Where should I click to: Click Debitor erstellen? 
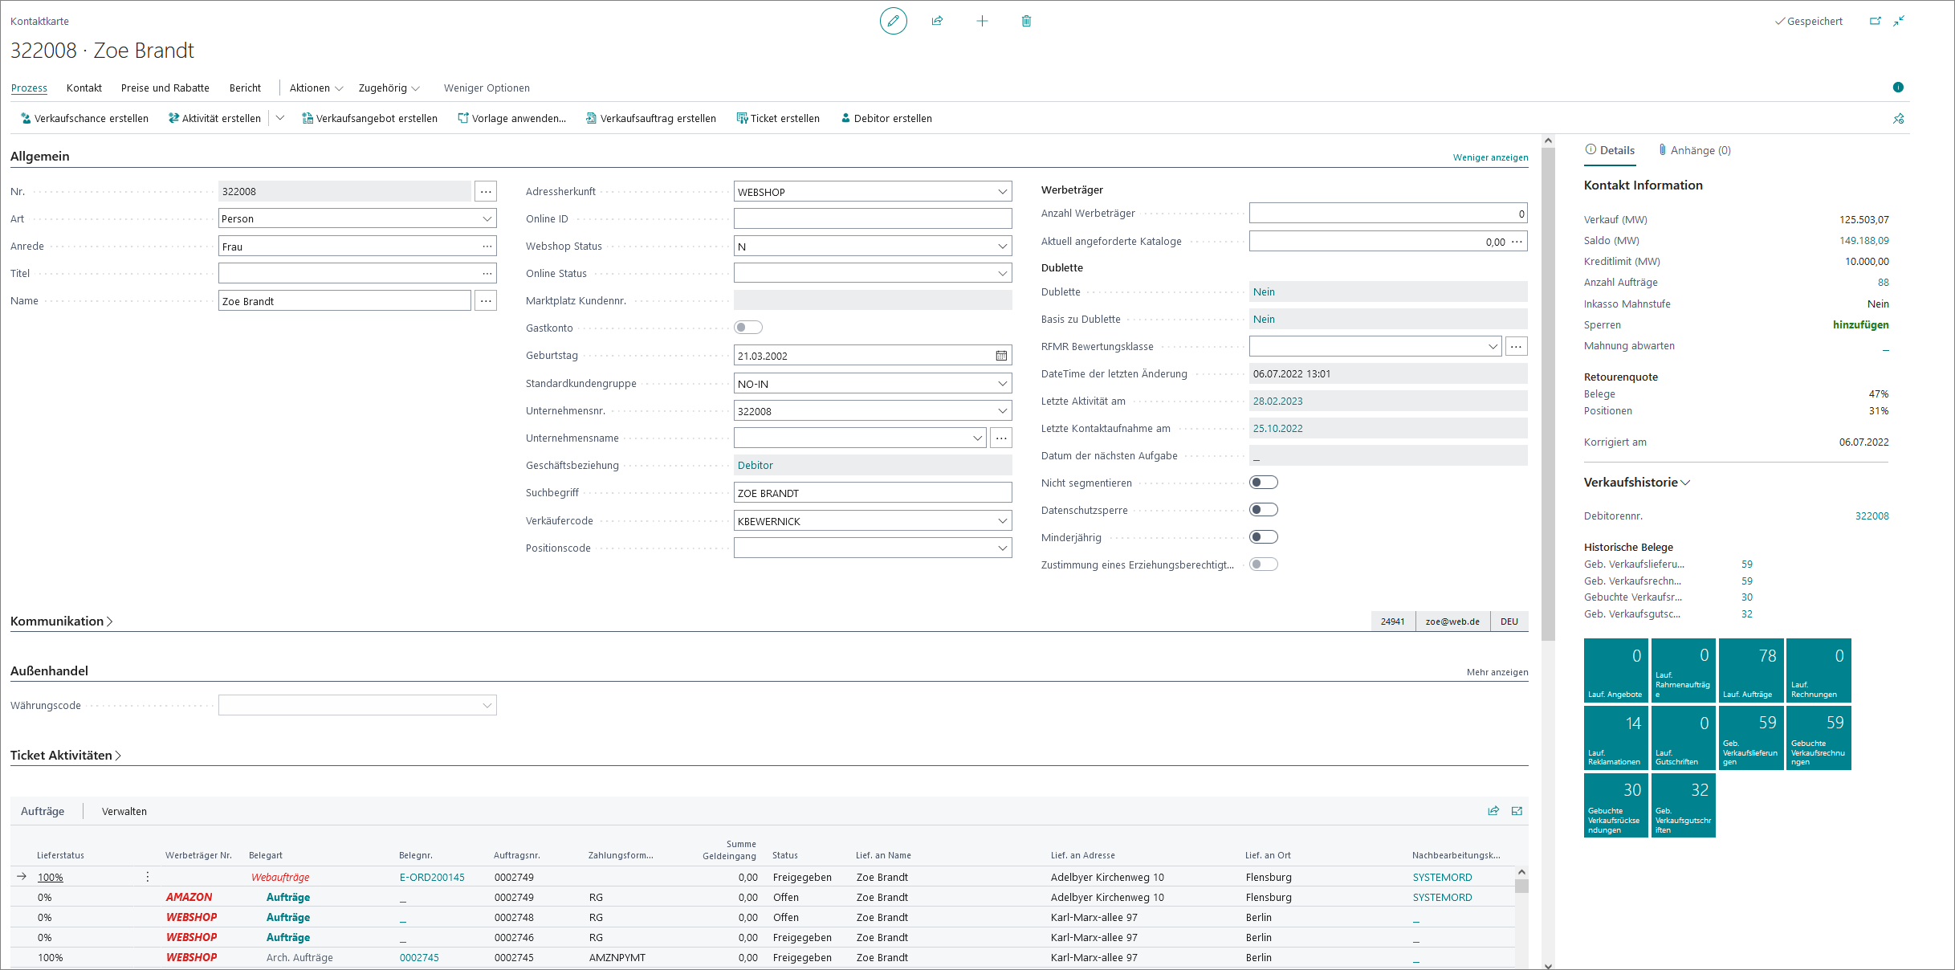886,119
